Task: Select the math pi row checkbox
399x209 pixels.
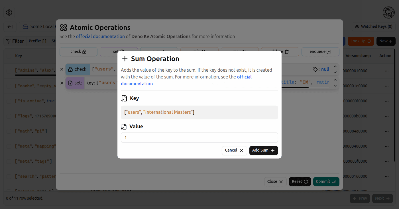Action: (9, 131)
